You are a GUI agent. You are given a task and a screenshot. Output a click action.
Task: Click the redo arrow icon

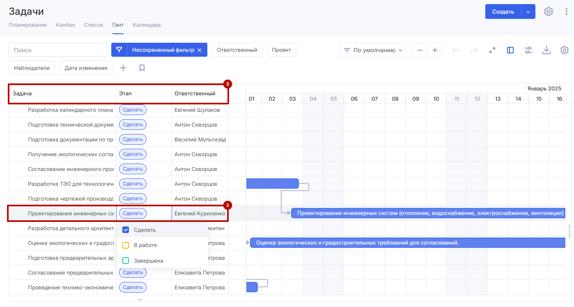474,50
